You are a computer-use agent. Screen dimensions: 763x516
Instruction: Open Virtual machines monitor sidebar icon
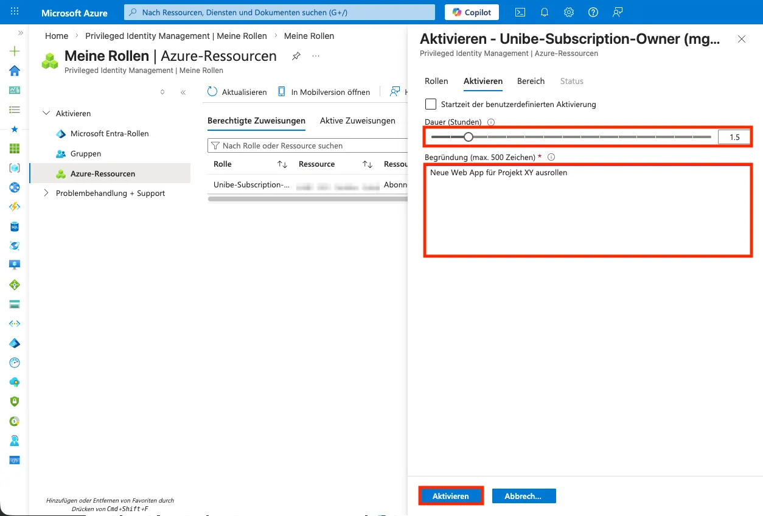click(x=15, y=265)
